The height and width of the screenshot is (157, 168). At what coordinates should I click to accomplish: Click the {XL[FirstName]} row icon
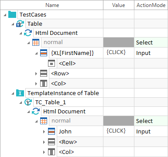click(44, 53)
